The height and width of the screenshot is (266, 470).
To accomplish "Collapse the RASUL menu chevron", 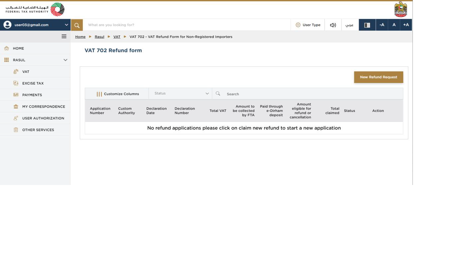I will [x=65, y=60].
